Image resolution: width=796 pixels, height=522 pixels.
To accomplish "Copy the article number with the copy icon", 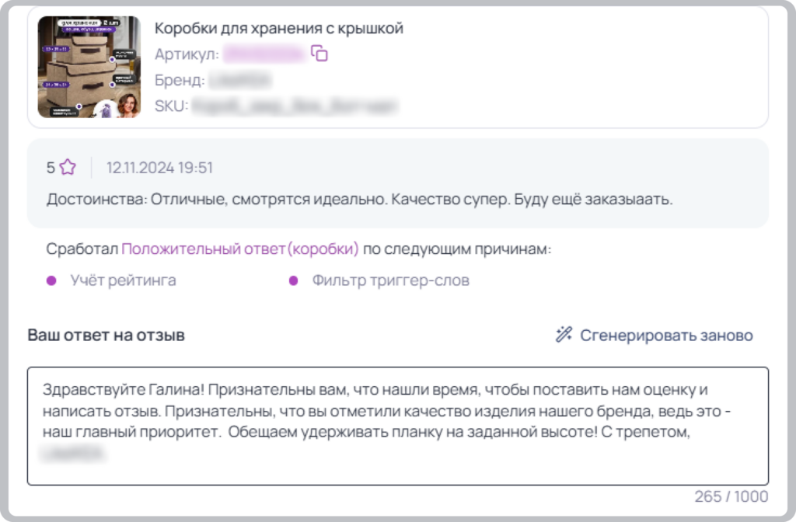I will tap(319, 54).
